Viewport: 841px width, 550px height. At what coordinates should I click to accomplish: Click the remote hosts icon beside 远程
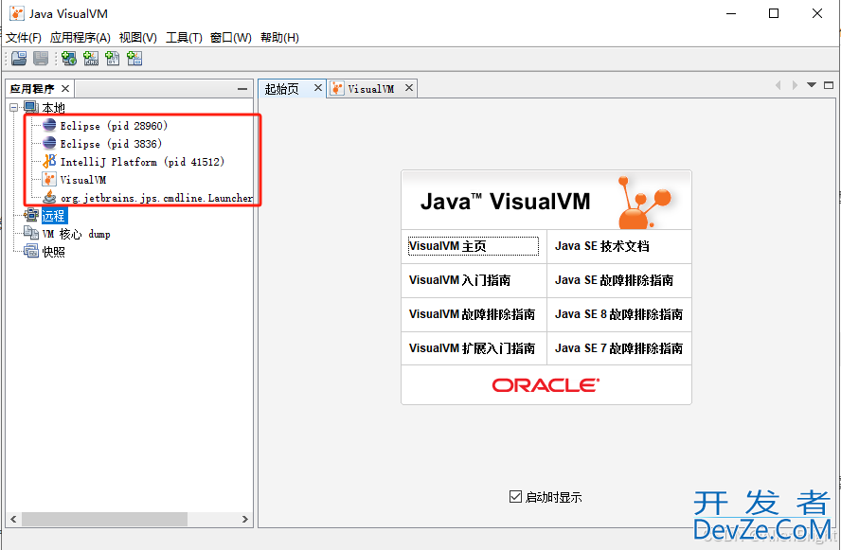(31, 215)
